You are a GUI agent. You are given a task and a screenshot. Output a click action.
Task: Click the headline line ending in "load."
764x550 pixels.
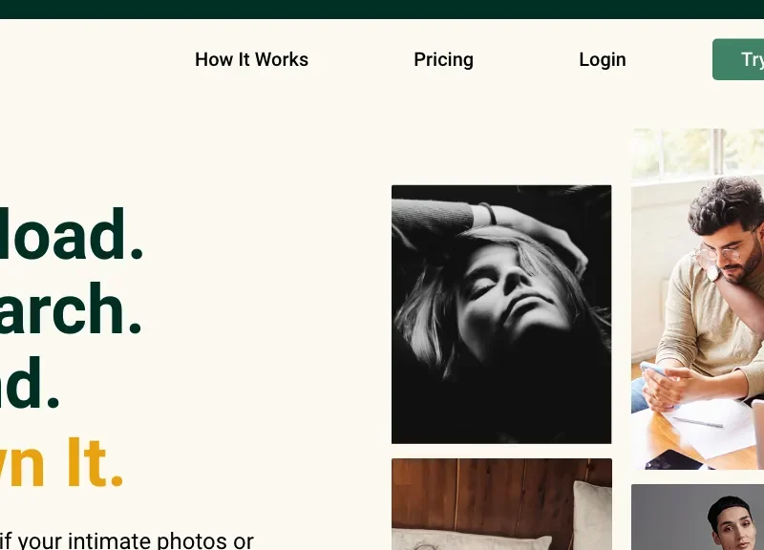(71, 235)
